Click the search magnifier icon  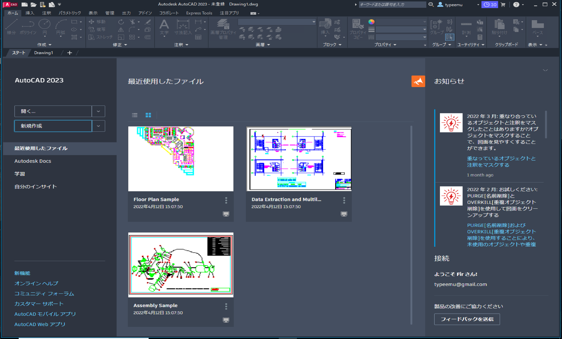[x=431, y=4]
